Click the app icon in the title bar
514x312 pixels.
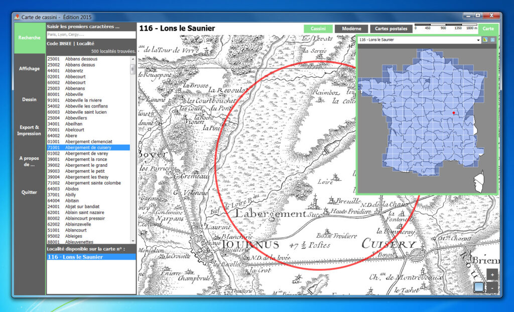click(x=17, y=17)
